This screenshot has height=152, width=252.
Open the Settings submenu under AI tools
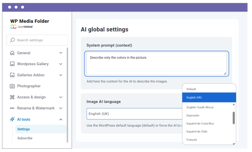[x=41, y=129]
